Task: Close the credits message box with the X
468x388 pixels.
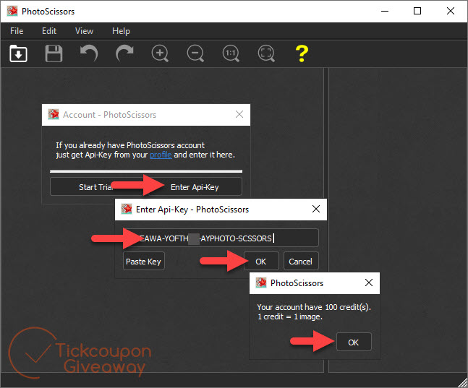Action: 369,283
